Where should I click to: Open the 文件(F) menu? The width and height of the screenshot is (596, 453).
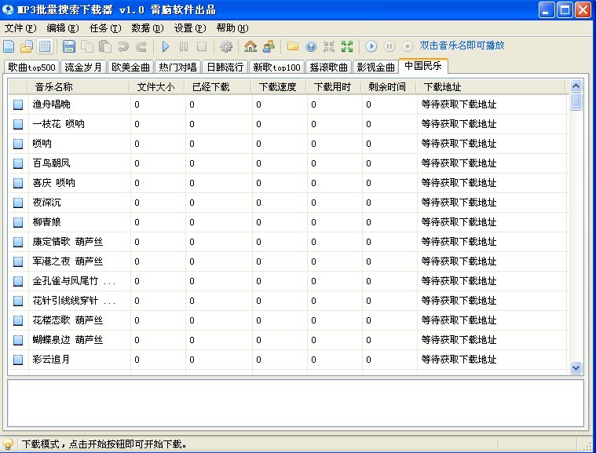[20, 28]
